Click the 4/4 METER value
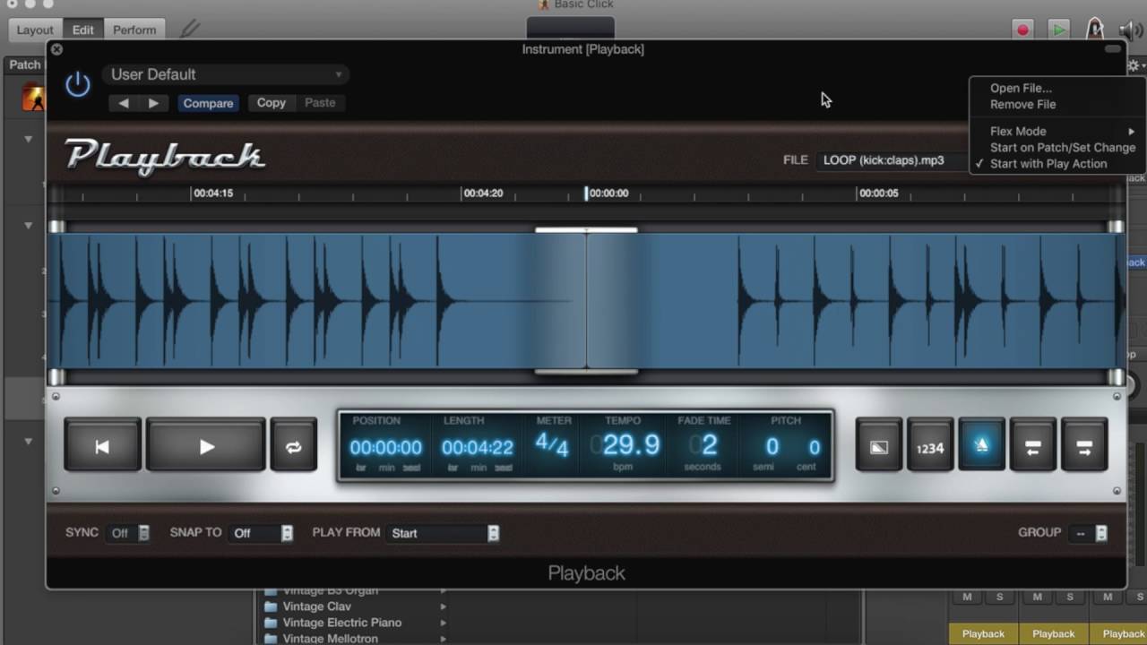Screen dimensions: 1147x645 coord(552,444)
